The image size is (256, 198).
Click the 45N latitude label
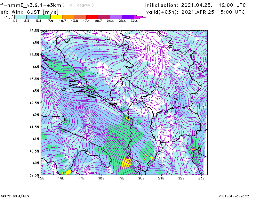coord(36,43)
